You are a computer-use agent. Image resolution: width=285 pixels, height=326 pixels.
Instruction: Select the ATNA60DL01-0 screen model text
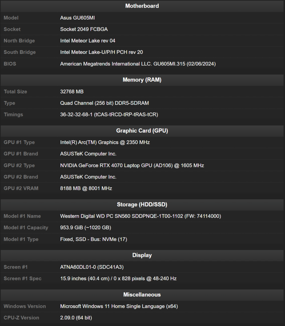[x=92, y=267]
